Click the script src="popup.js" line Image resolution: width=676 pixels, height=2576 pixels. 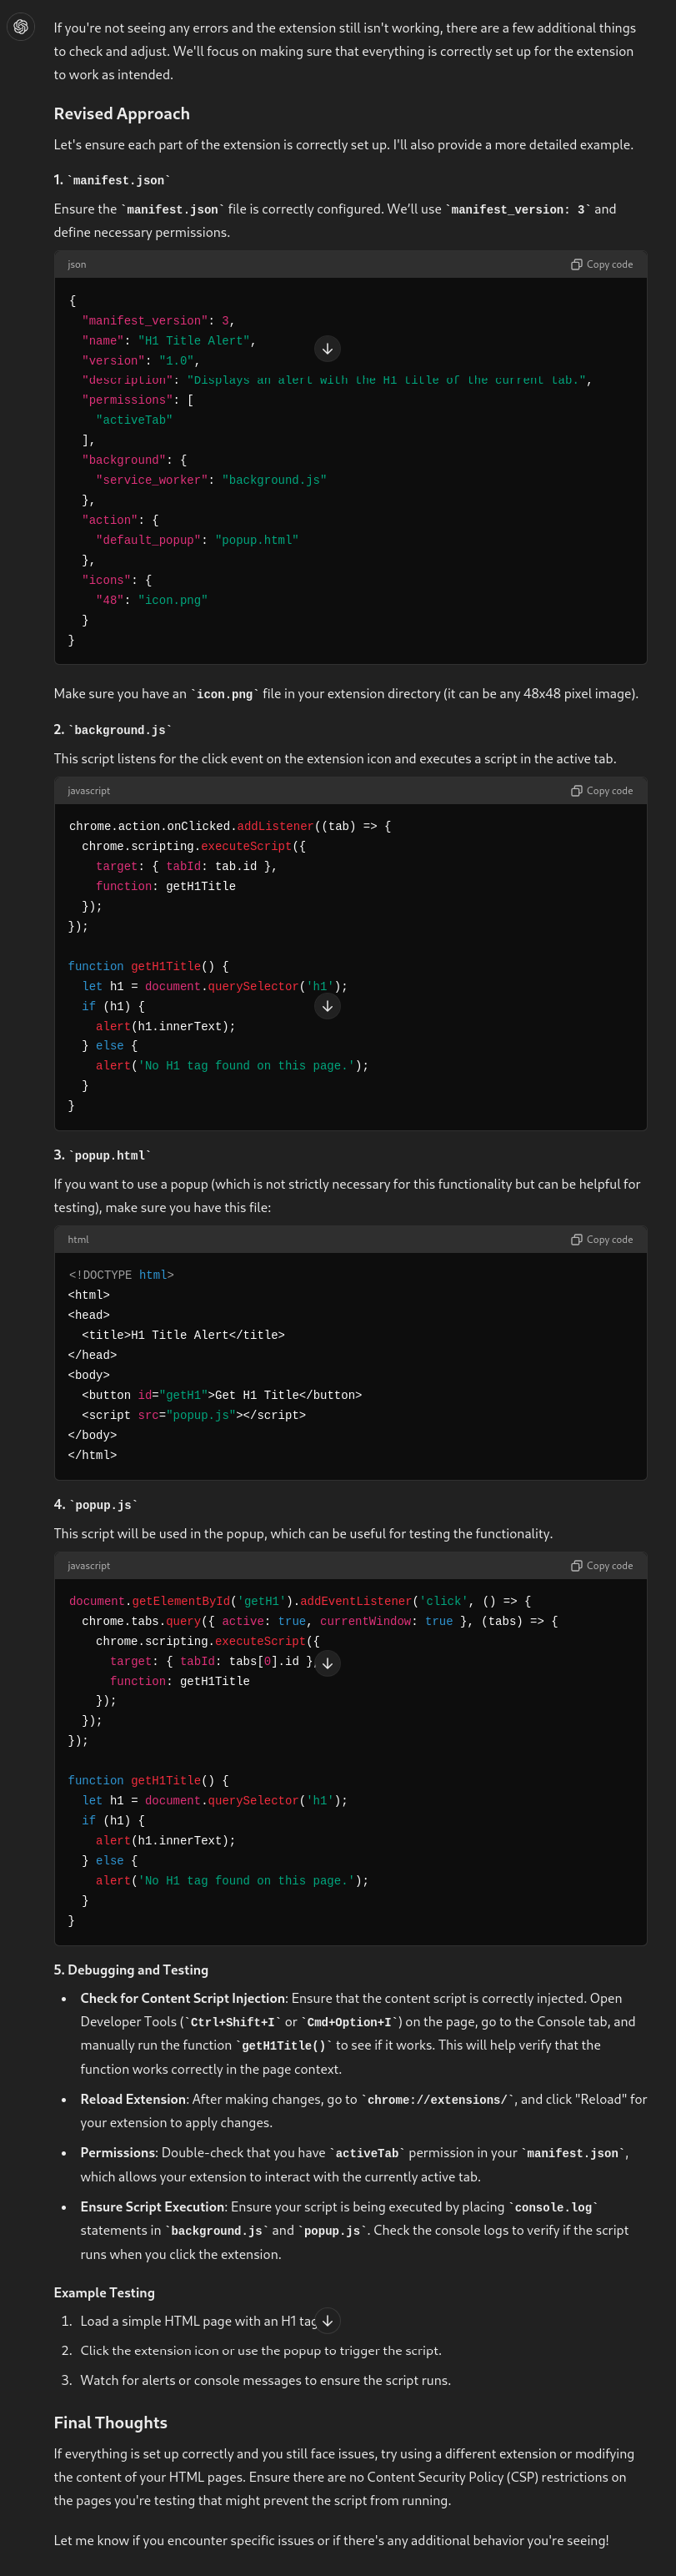(193, 1415)
